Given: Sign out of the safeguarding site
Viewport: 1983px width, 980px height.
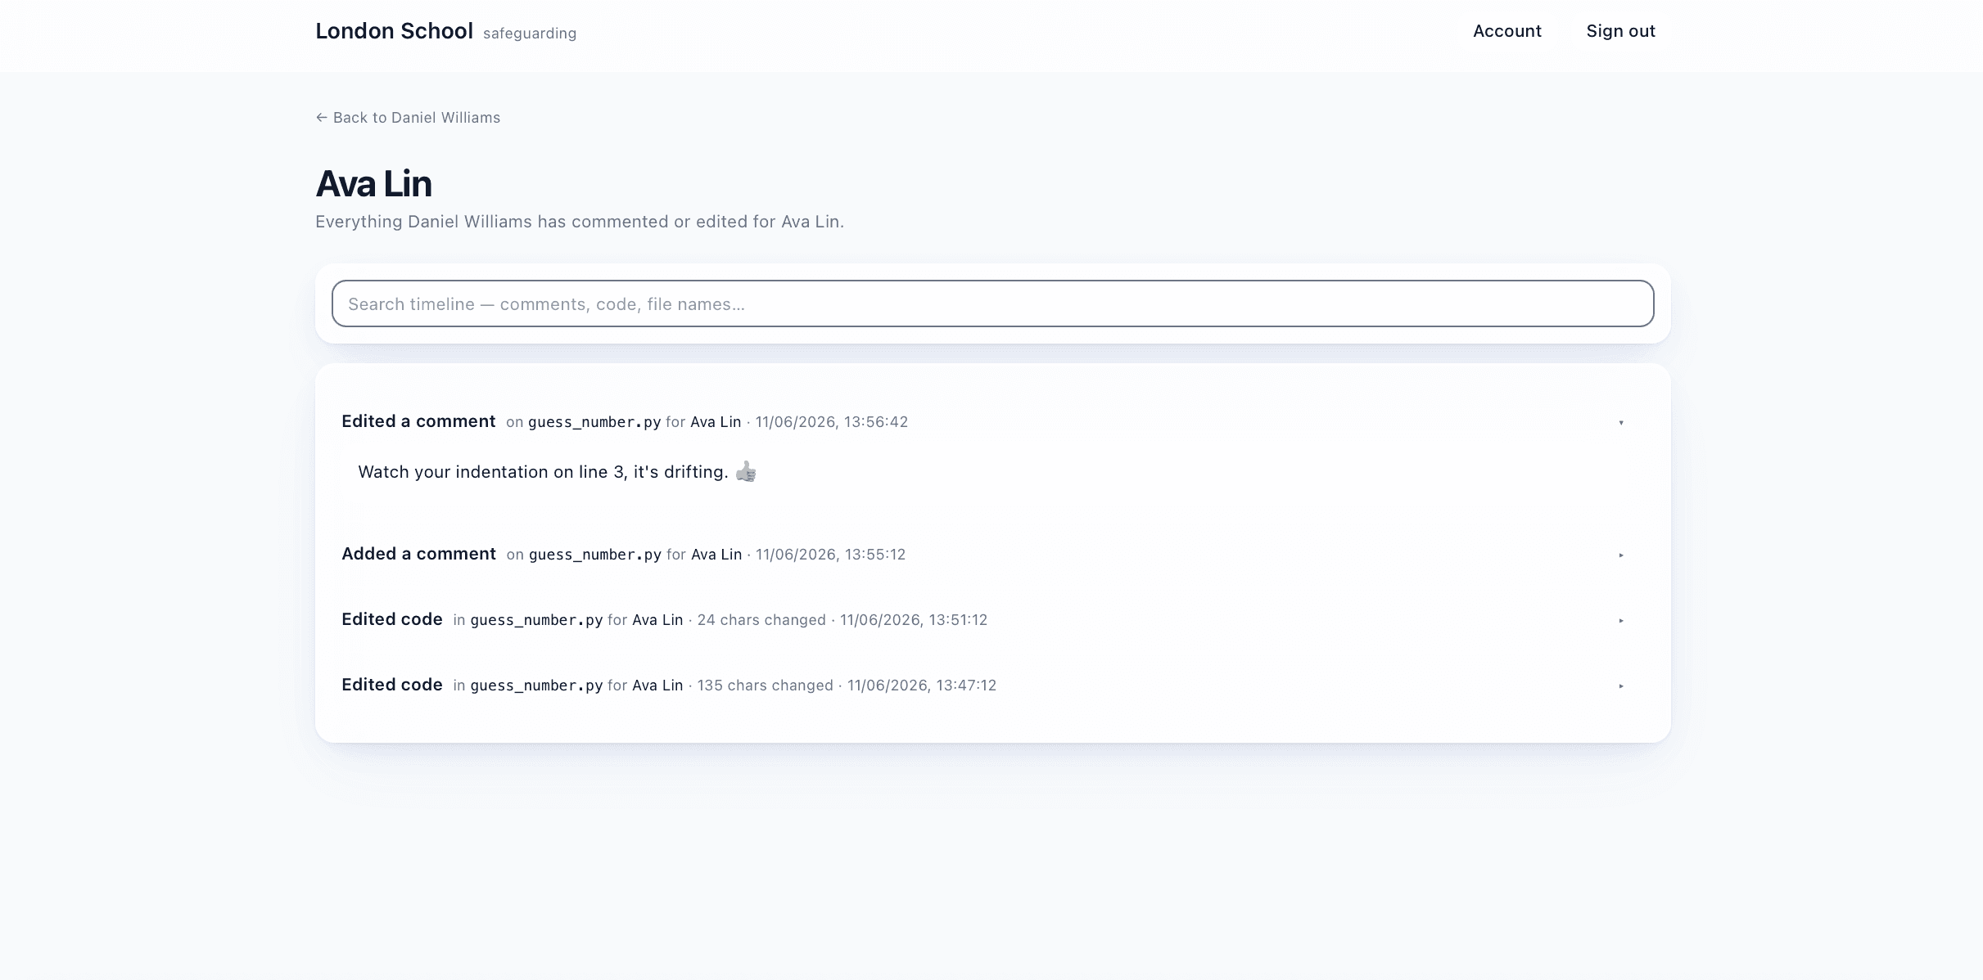Looking at the screenshot, I should (x=1620, y=31).
